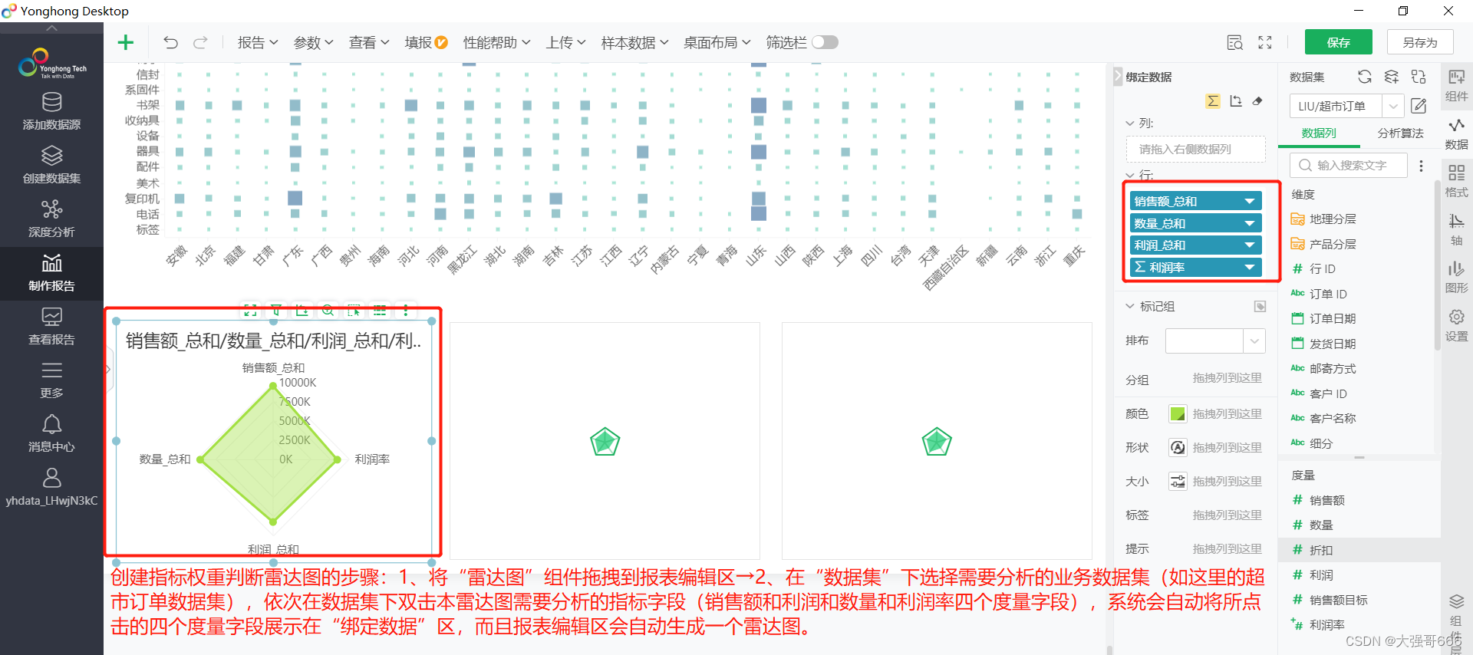Undo the last action
Image resolution: width=1473 pixels, height=655 pixels.
(170, 42)
